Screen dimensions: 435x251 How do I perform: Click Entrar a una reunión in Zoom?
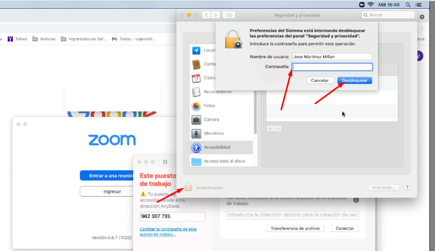107,176
